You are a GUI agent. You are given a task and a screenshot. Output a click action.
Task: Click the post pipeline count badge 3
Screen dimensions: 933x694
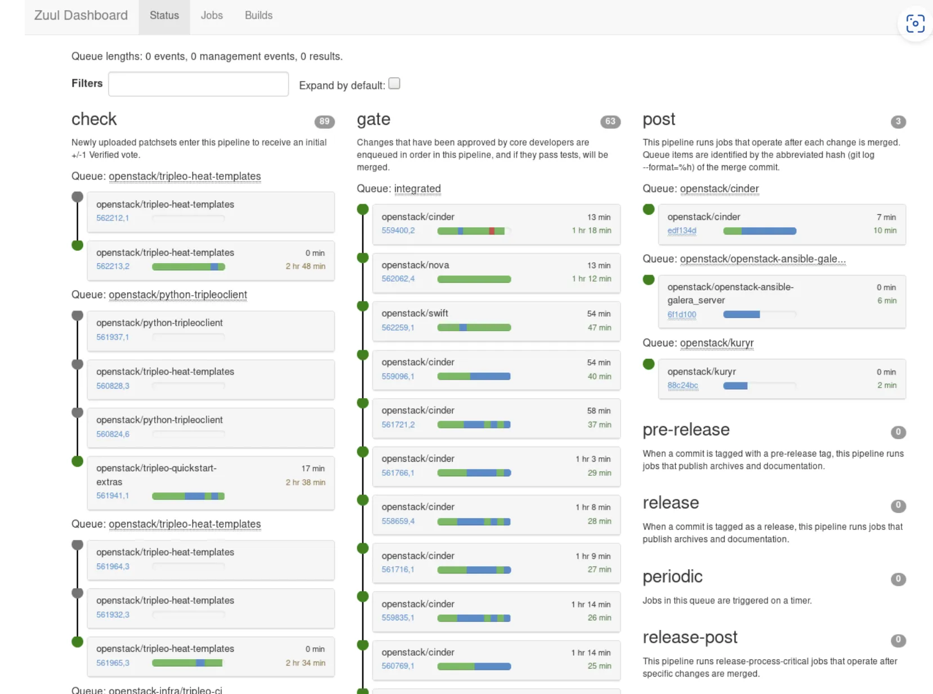[x=898, y=121]
